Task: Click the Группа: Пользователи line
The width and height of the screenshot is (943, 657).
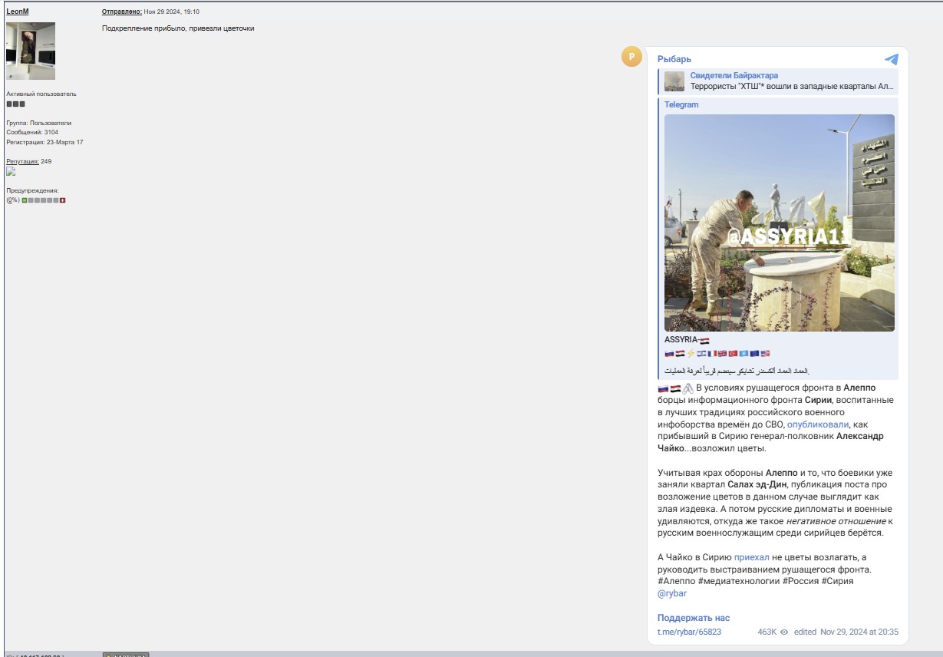Action: click(x=38, y=123)
